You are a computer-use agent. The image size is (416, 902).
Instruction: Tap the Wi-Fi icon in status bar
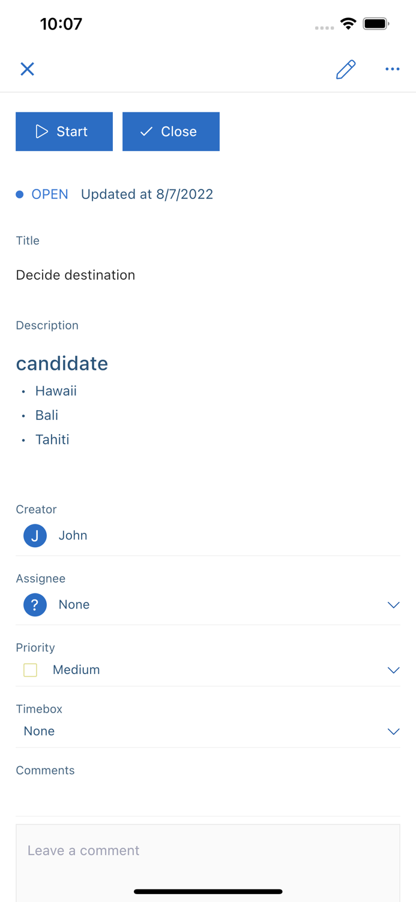[x=349, y=24]
